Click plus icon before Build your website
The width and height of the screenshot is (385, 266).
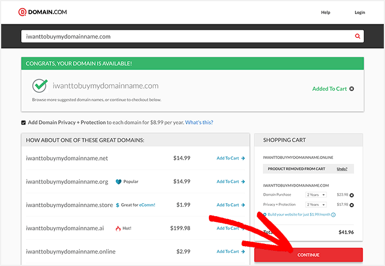pos(264,214)
